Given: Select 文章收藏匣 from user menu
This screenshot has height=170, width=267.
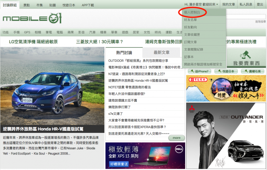Looking at the screenshot, I should [x=204, y=35].
